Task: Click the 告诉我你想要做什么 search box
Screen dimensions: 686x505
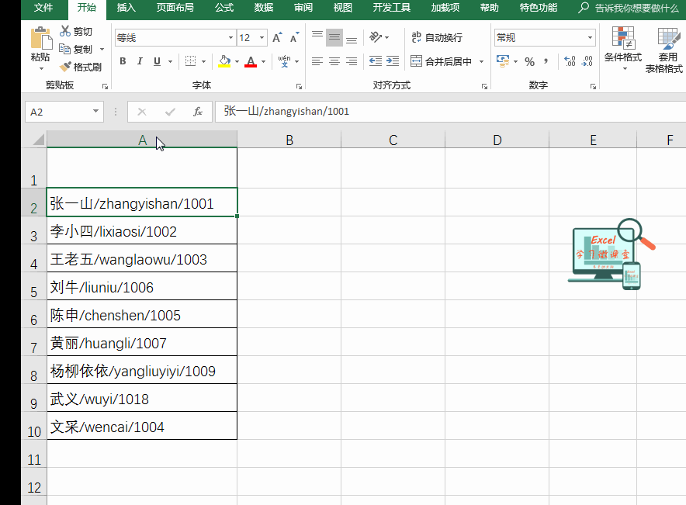Action: (x=629, y=8)
